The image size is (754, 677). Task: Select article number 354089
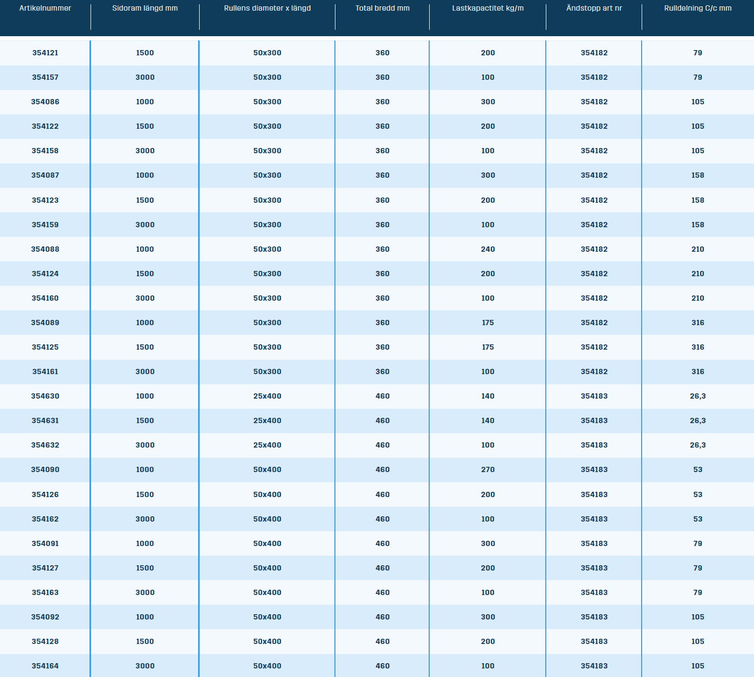(x=45, y=323)
